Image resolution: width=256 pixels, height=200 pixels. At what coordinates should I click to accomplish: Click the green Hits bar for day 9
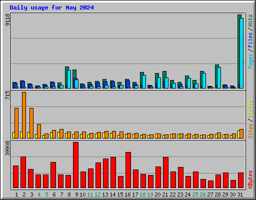click(74, 74)
